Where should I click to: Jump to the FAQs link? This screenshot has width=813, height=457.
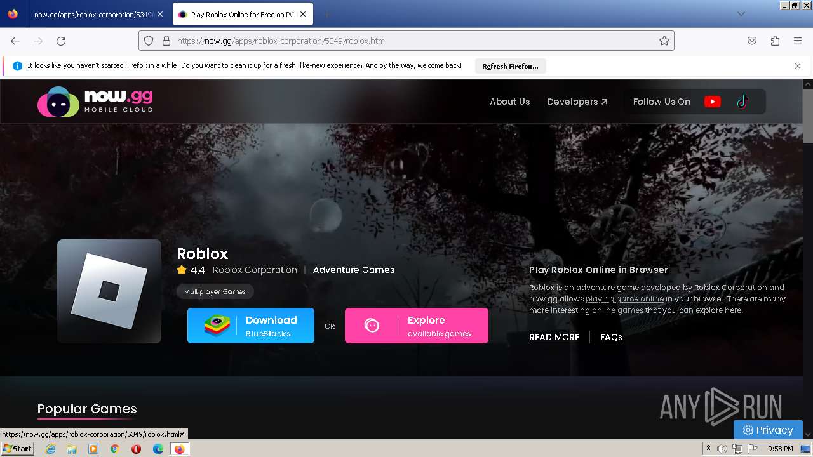click(611, 337)
